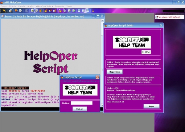Open Favorites heart icon in toolbar
Viewport: 185px width, 132px height.
click(x=16, y=11)
